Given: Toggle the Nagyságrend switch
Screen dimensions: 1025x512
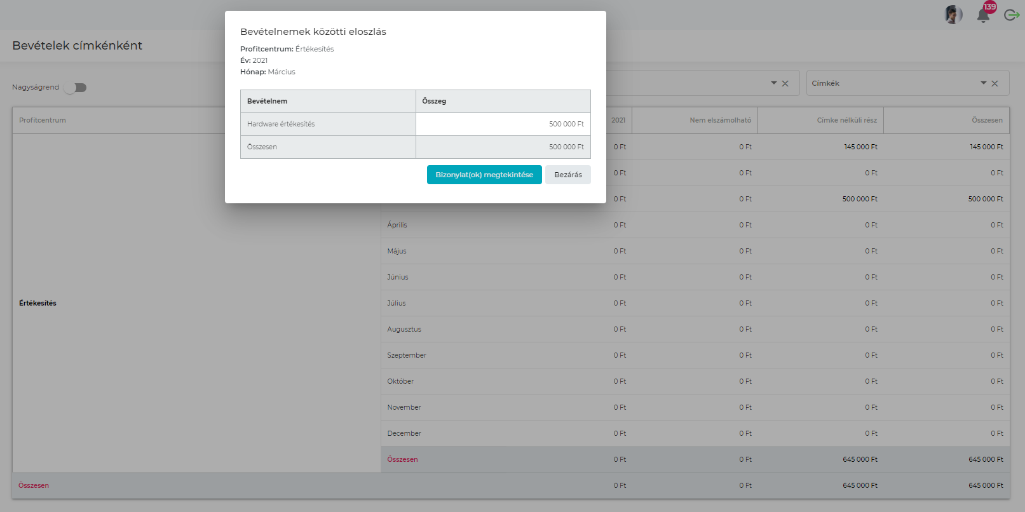Looking at the screenshot, I should coord(76,88).
